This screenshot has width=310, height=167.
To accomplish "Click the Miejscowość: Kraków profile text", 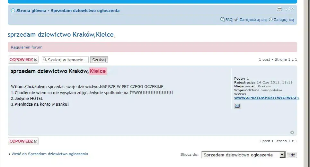I will point(252,86).
